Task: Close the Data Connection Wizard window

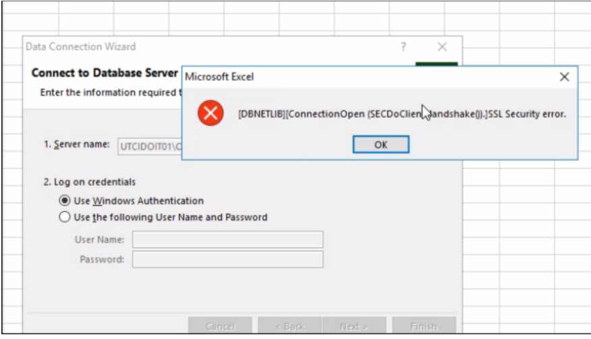Action: pyautogui.click(x=442, y=47)
